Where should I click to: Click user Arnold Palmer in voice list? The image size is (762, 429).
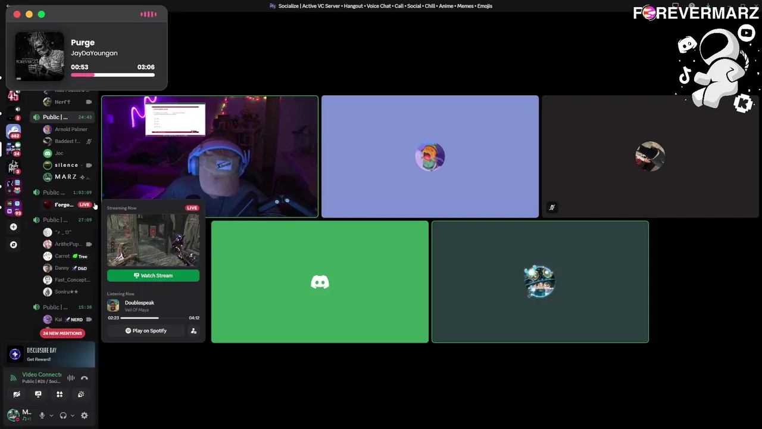67,129
